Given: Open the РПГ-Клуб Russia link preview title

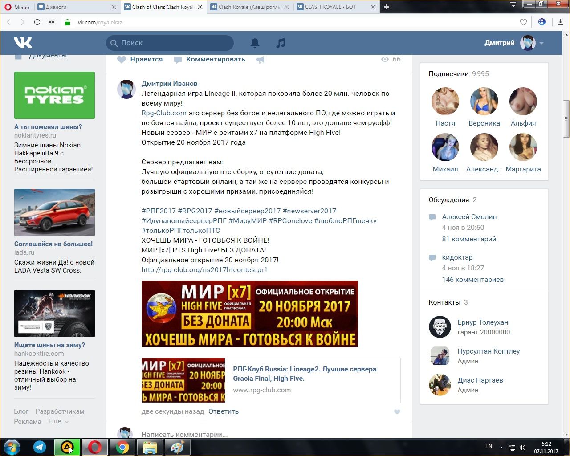Looking at the screenshot, I should point(305,374).
